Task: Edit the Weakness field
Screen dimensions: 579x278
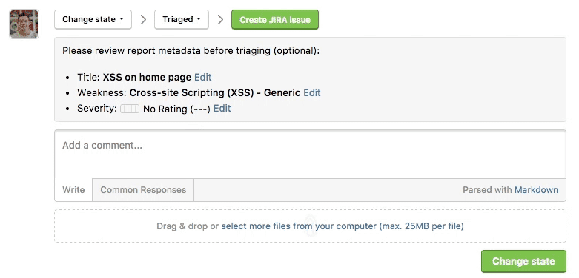Action: pyautogui.click(x=312, y=93)
